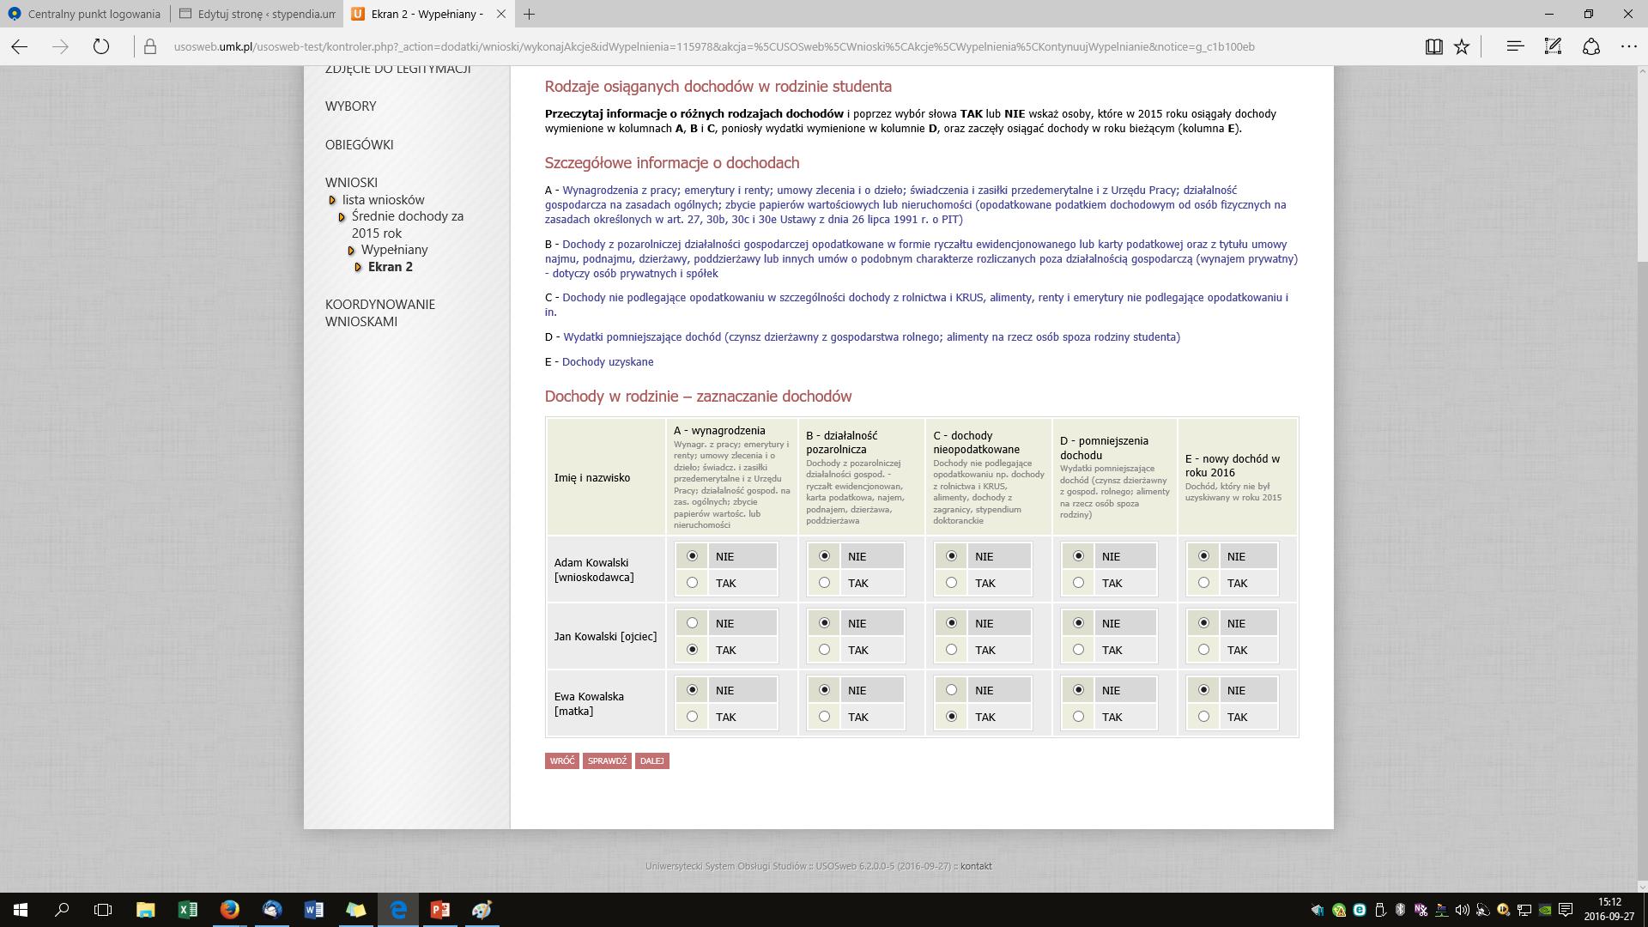
Task: Open KOORDYNOWANIE WNIOSKAMI sidebar menu
Action: pyautogui.click(x=379, y=313)
